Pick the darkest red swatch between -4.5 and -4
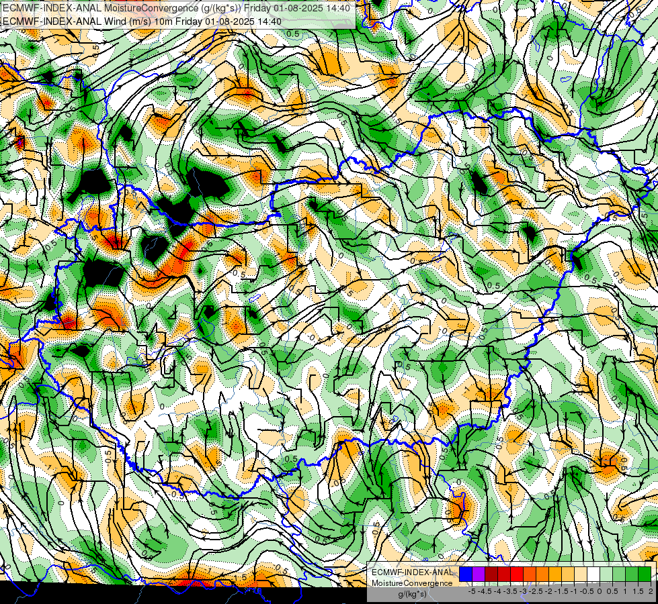658x604 pixels. 491,574
